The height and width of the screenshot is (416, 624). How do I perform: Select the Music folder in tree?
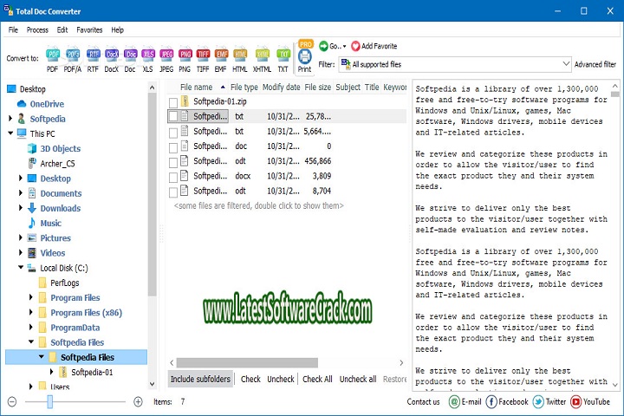50,223
